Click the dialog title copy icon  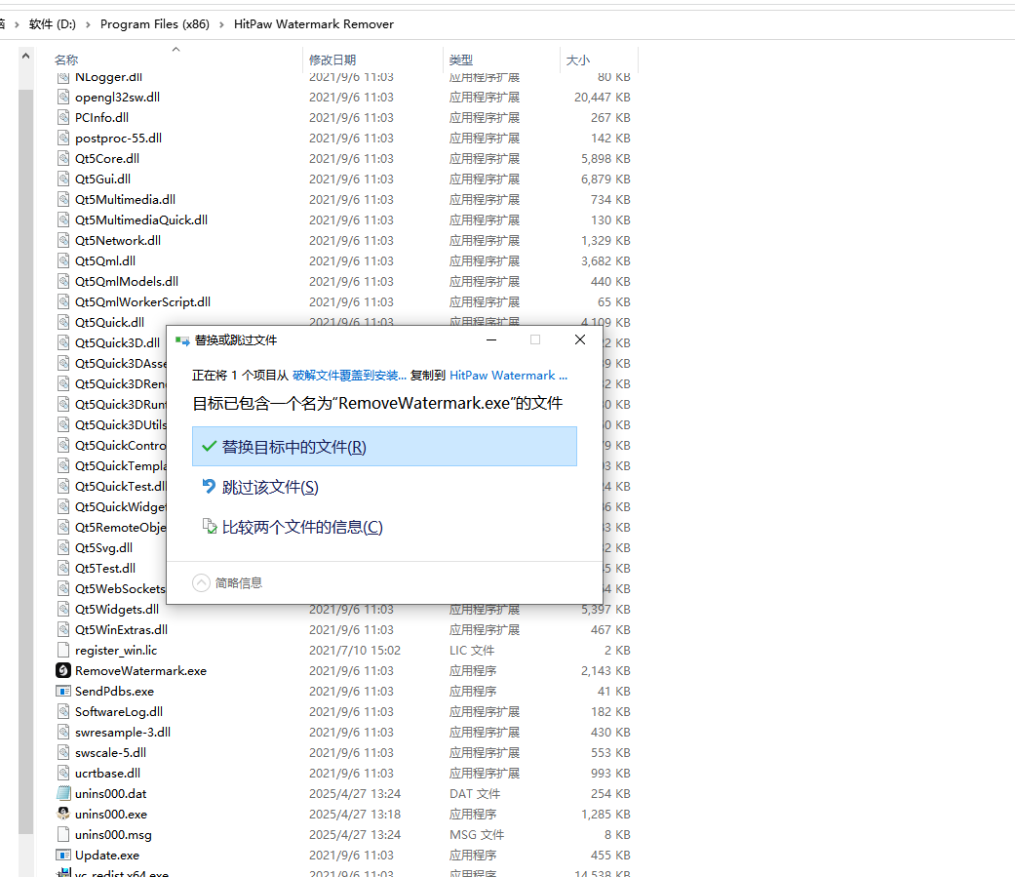point(182,340)
